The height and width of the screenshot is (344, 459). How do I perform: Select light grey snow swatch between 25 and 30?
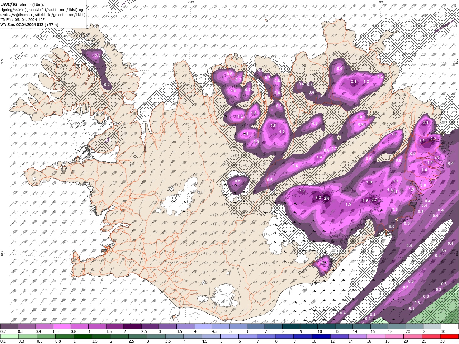pos(432,326)
